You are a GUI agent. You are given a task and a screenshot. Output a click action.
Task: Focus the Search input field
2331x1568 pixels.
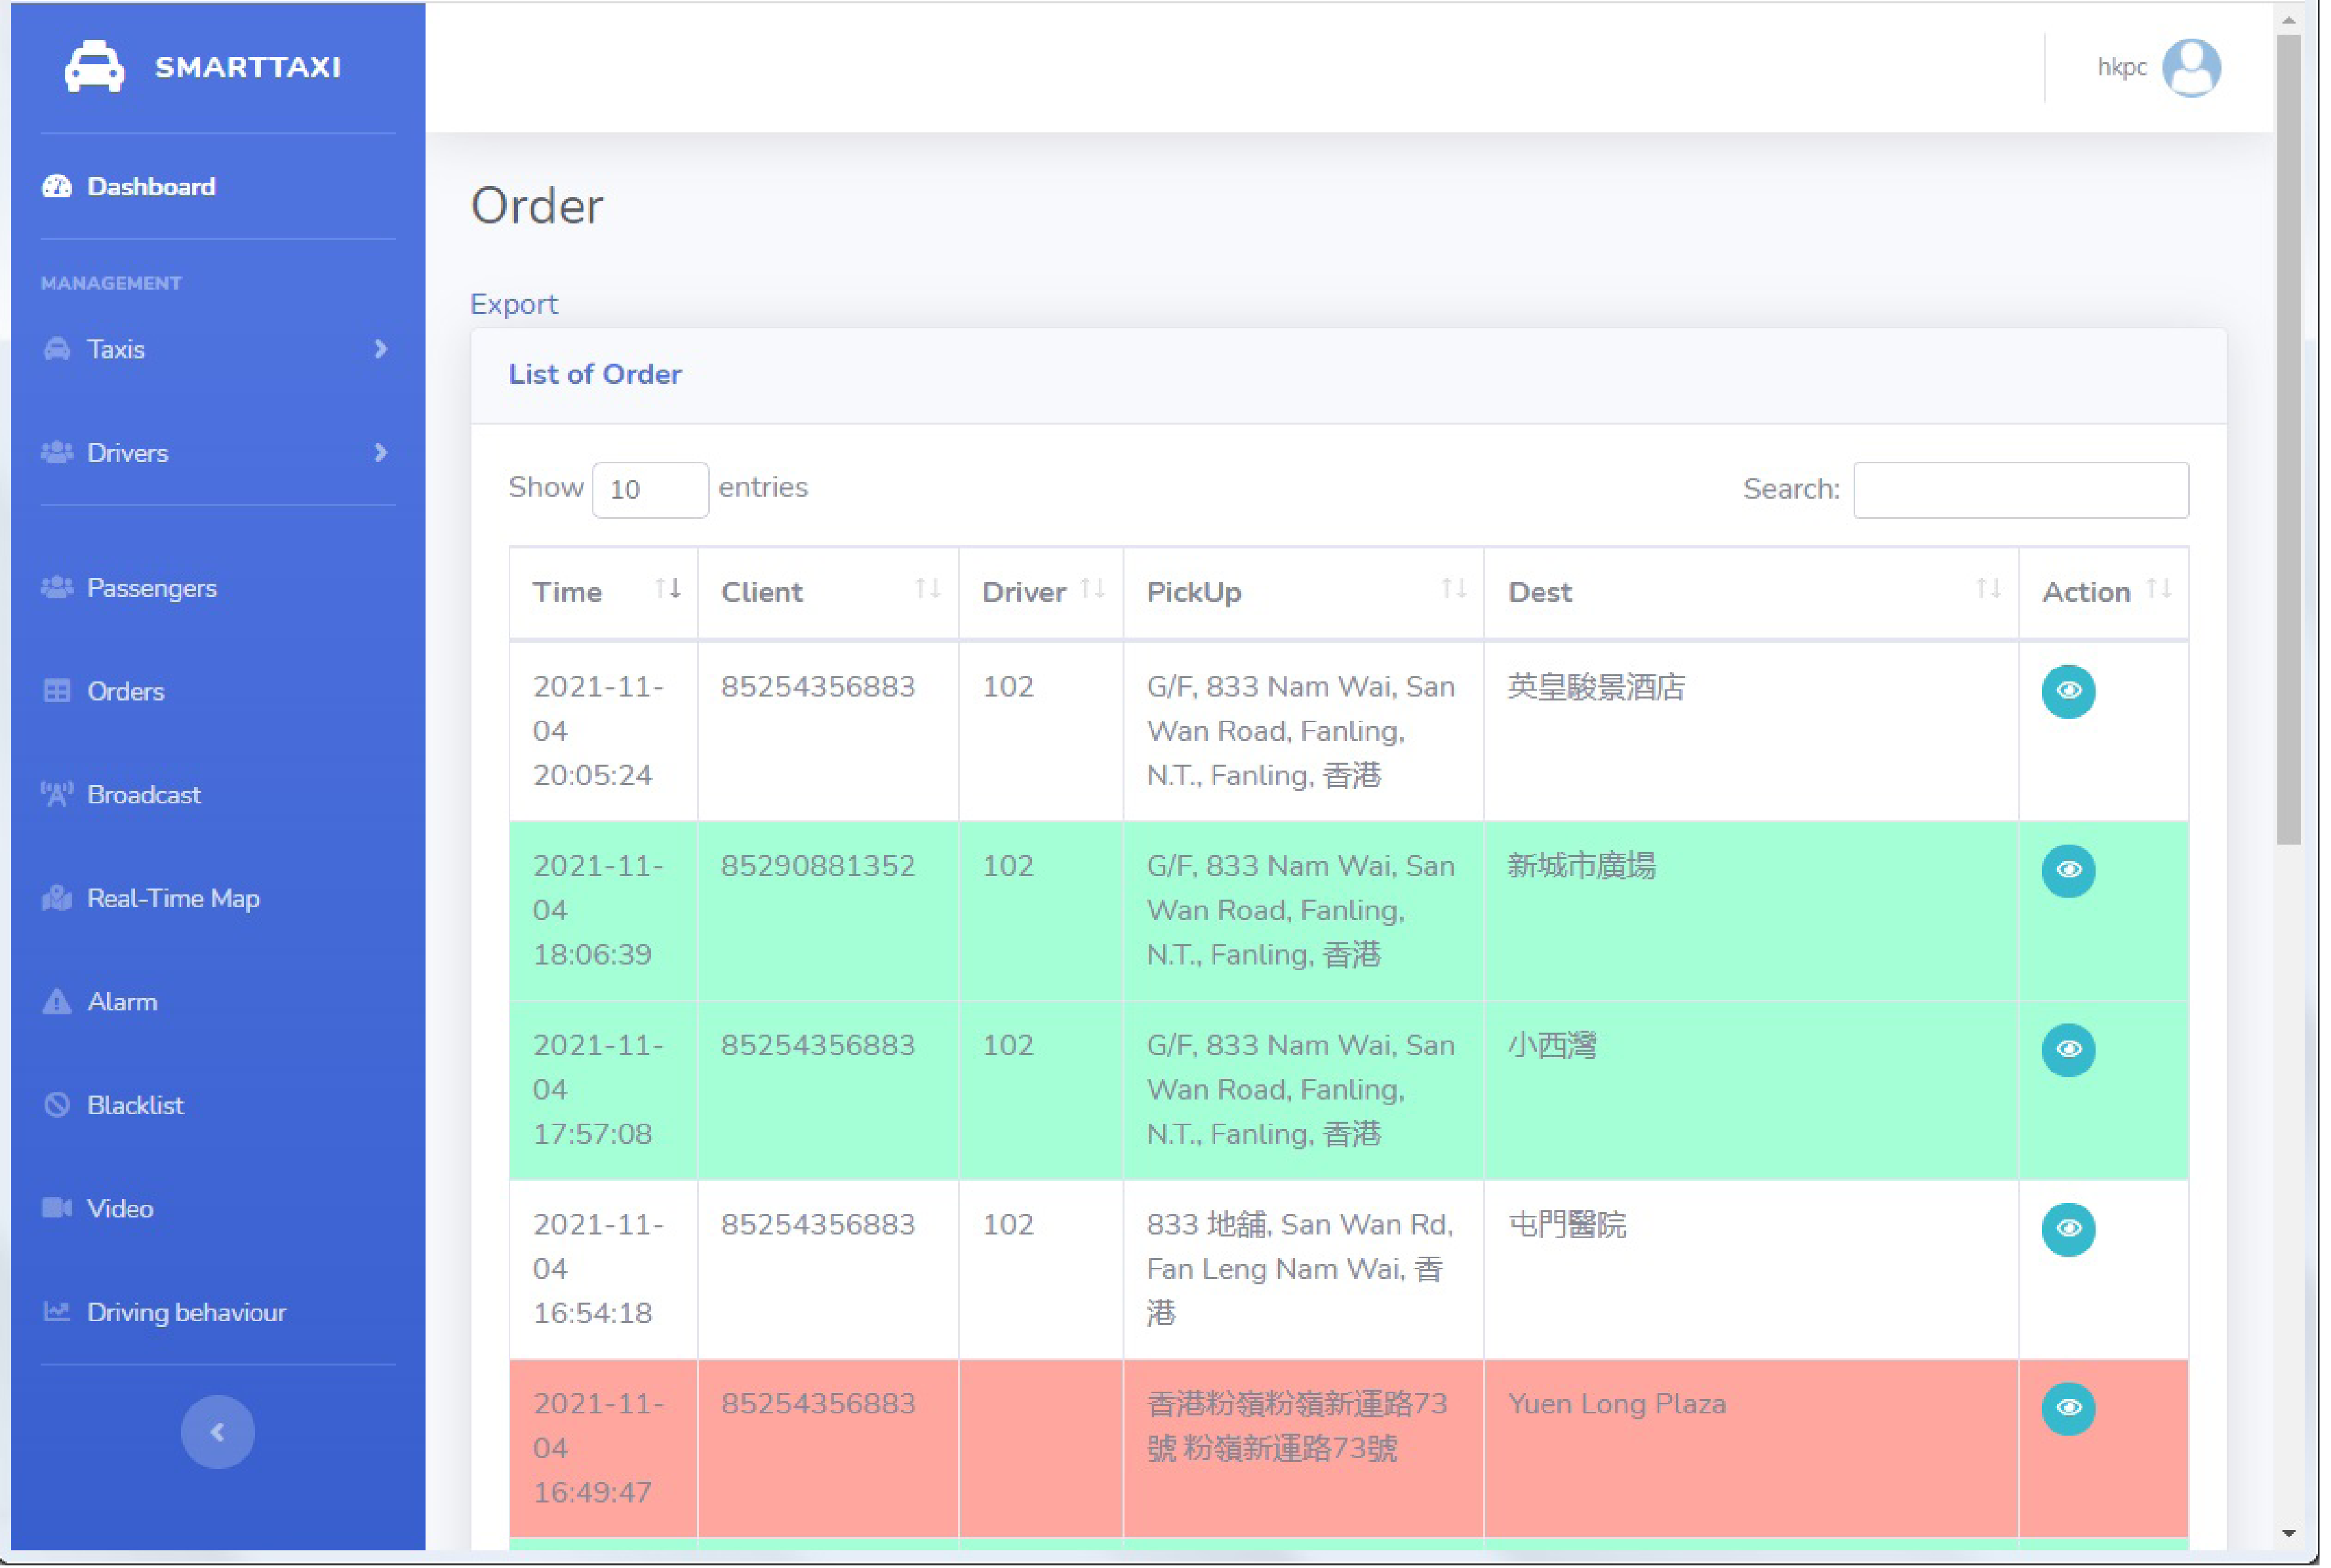point(2020,489)
